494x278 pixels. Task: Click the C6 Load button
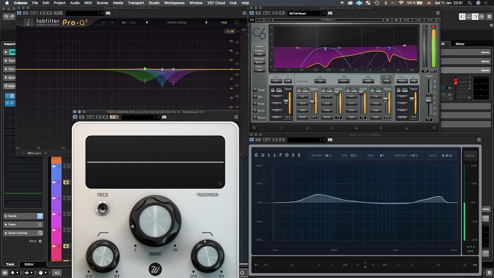[418, 20]
